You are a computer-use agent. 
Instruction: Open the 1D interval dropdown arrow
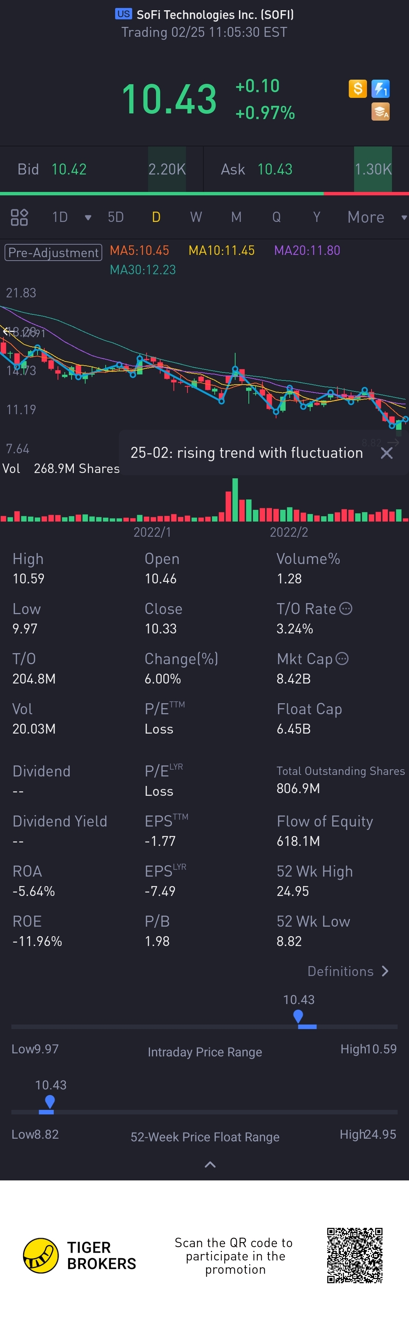click(x=88, y=217)
